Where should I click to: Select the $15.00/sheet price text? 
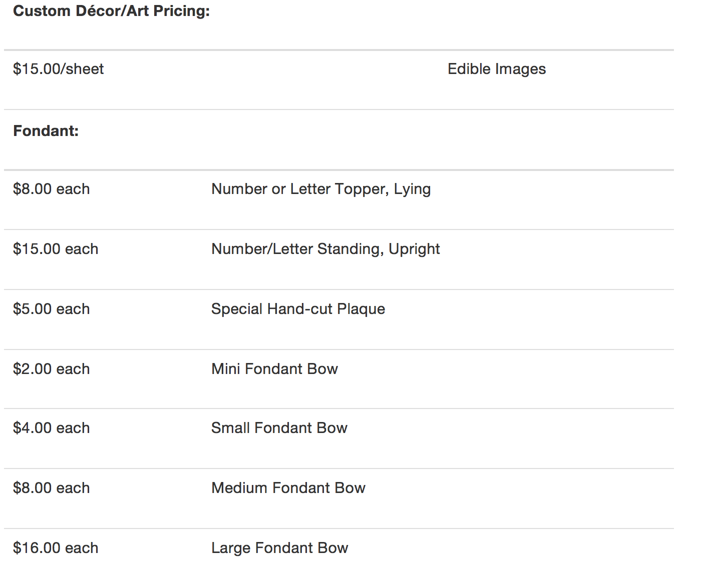pyautogui.click(x=59, y=69)
